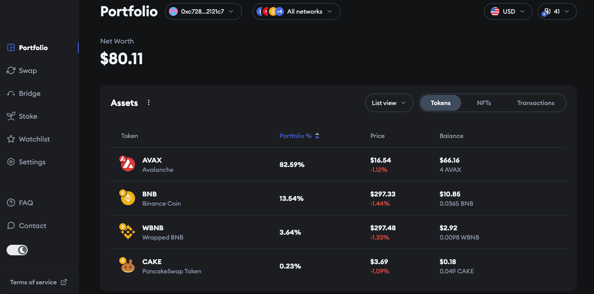Click the 13.54% portfolio value
Image resolution: width=594 pixels, height=294 pixels.
[291, 198]
